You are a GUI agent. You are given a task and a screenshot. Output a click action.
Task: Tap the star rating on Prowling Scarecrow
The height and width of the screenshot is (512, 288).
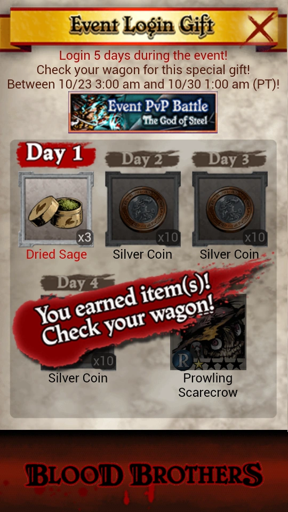(x=218, y=364)
